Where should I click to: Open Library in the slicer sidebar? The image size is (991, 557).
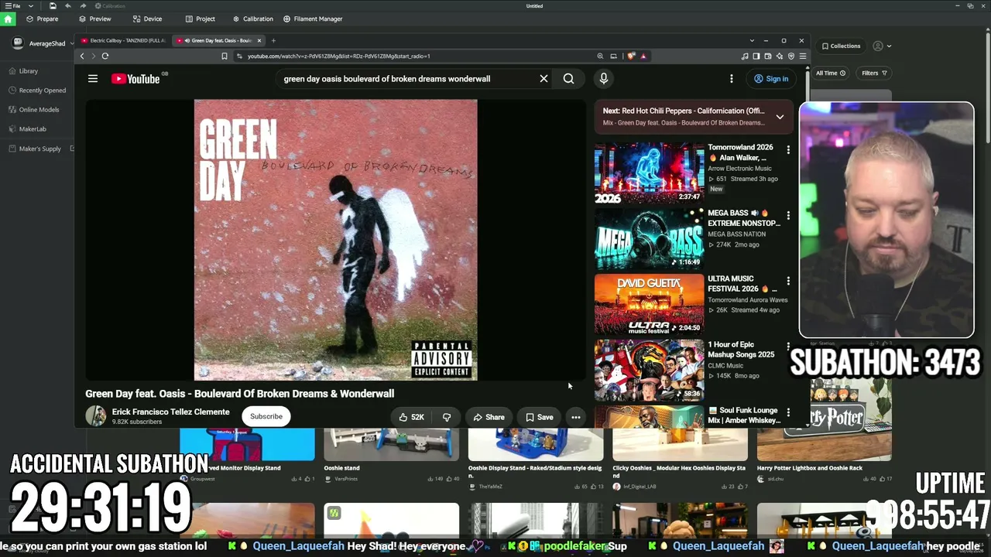23,71
